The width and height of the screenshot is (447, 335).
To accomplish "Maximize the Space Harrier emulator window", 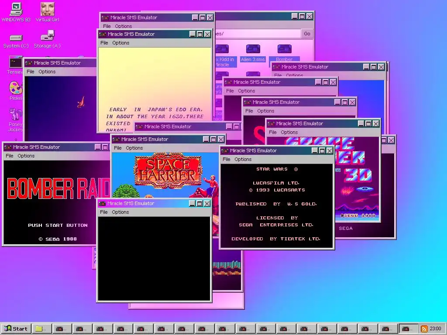I will pyautogui.click(x=213, y=139).
